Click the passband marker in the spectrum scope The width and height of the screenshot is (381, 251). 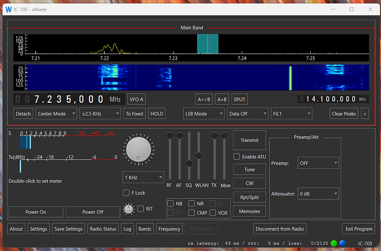pos(208,44)
